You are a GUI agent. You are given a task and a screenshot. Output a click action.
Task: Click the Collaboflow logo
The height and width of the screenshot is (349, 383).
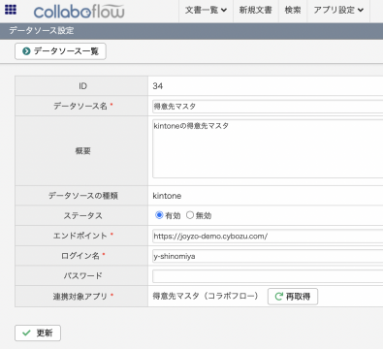79,12
